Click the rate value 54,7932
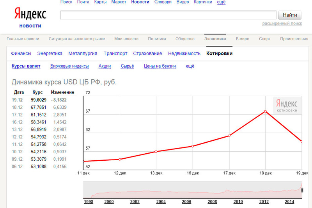Screen dimensions: 312x208 tap(39, 137)
